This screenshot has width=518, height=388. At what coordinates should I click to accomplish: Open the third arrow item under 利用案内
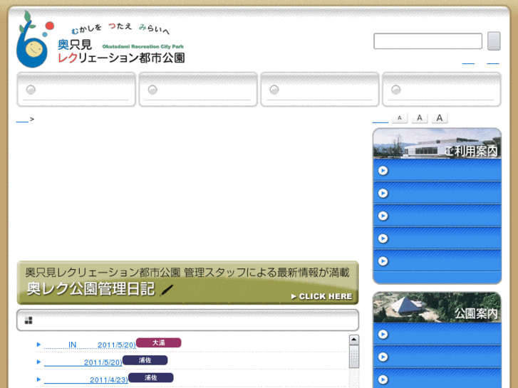[437, 216]
